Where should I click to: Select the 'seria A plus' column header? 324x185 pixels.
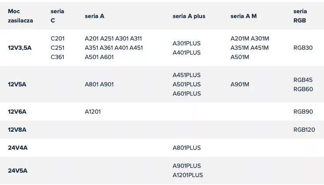coord(189,16)
